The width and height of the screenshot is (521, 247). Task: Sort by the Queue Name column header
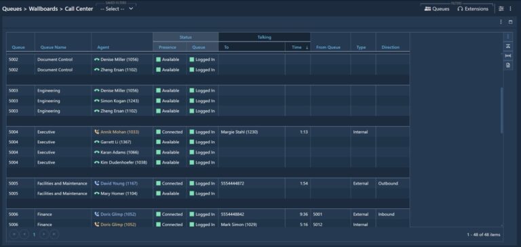(53, 47)
